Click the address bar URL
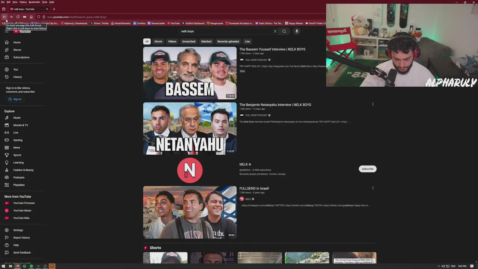Viewport: 478px width, 269px height. [x=77, y=17]
